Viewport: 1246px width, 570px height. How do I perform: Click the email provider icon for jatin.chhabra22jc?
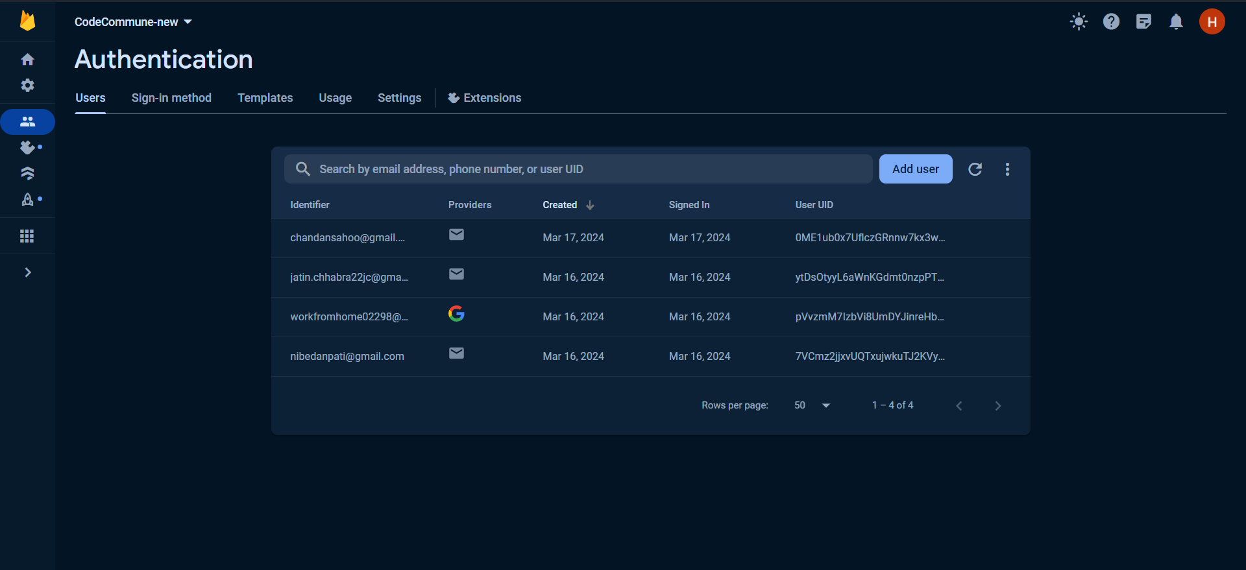click(456, 274)
